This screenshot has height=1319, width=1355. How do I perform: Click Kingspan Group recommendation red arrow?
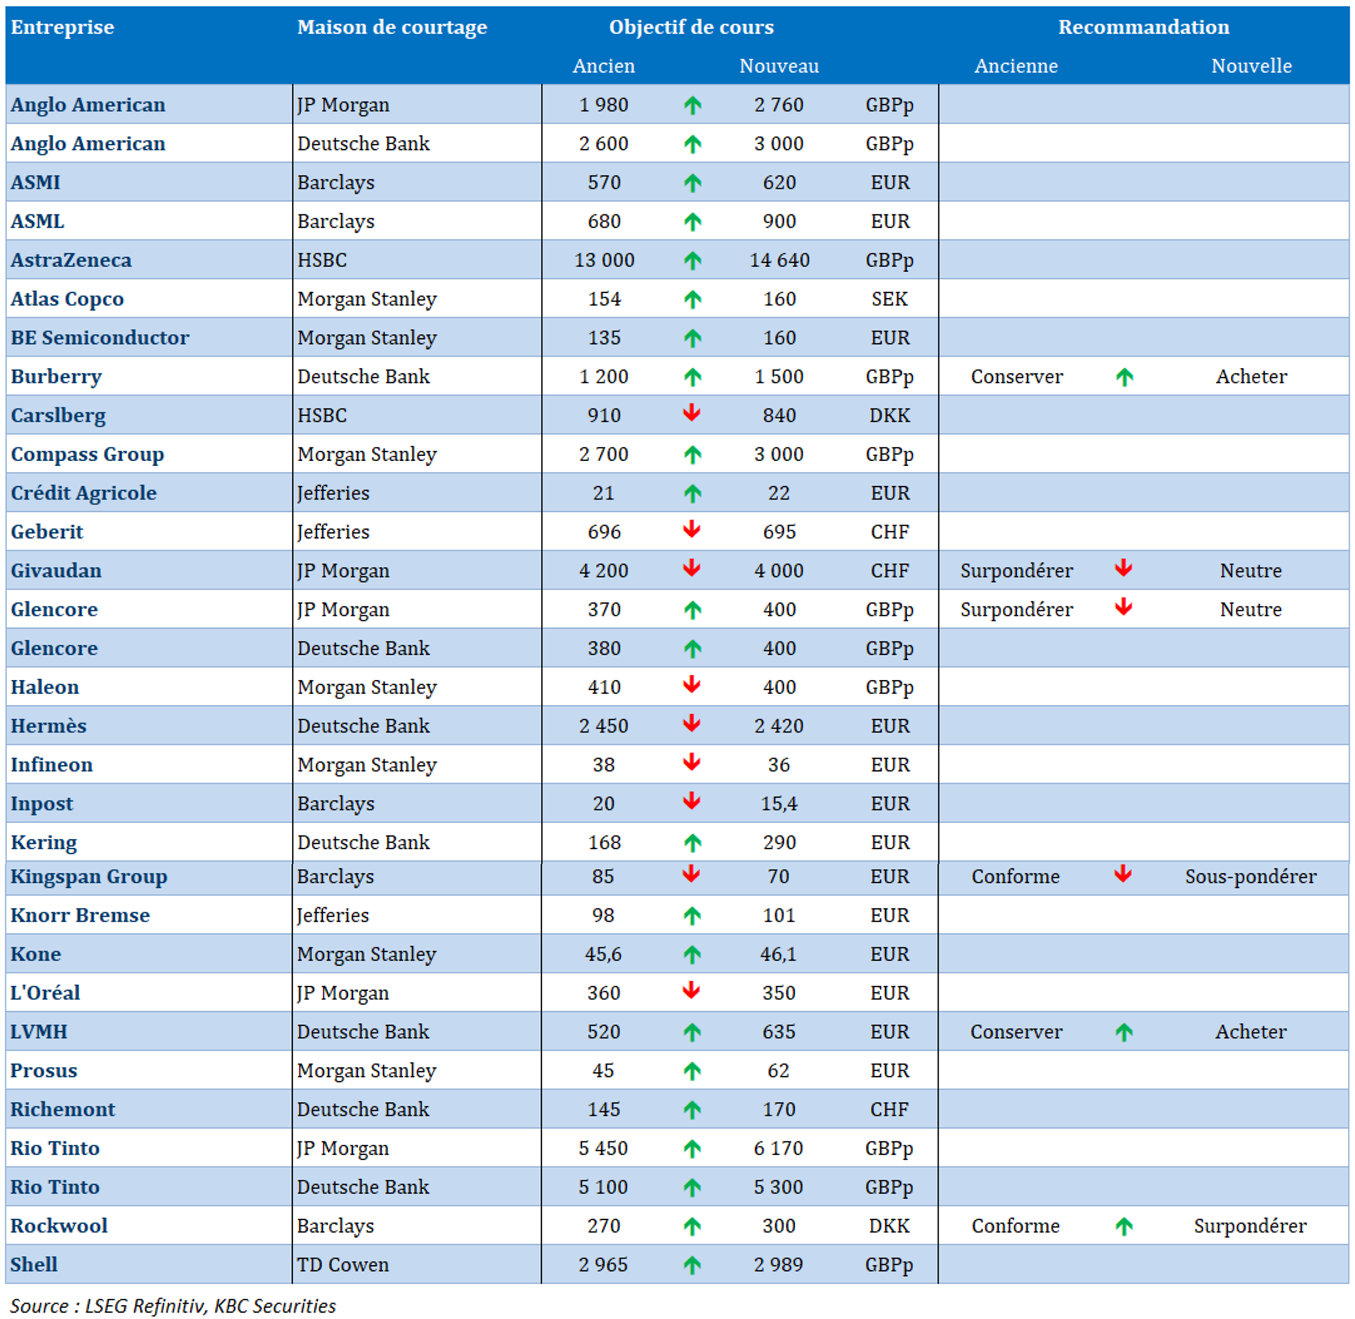point(1123,874)
